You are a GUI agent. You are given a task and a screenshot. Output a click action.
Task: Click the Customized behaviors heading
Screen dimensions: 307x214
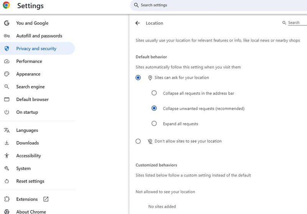(156, 165)
